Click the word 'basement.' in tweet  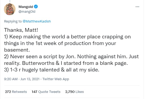[x=17, y=50]
